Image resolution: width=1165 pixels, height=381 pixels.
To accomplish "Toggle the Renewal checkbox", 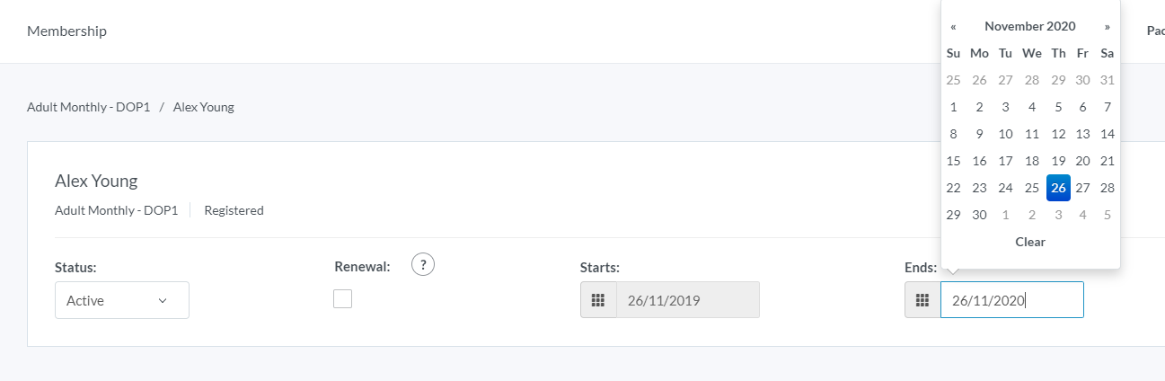I will (x=342, y=299).
